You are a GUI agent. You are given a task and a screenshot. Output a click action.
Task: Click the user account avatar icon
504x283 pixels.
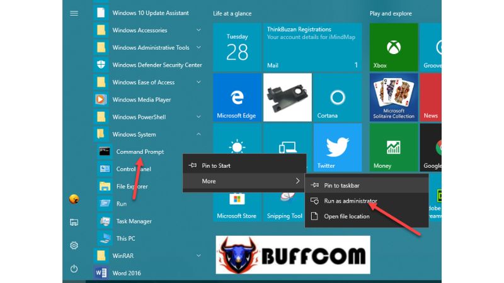(x=74, y=199)
